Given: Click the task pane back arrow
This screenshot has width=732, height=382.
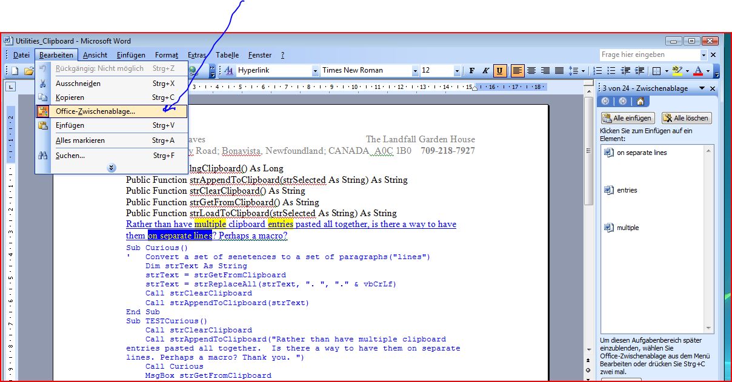Looking at the screenshot, I should 605,101.
